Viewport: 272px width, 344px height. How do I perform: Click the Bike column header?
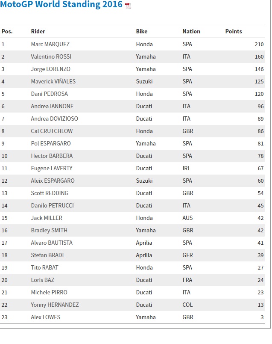coord(142,31)
